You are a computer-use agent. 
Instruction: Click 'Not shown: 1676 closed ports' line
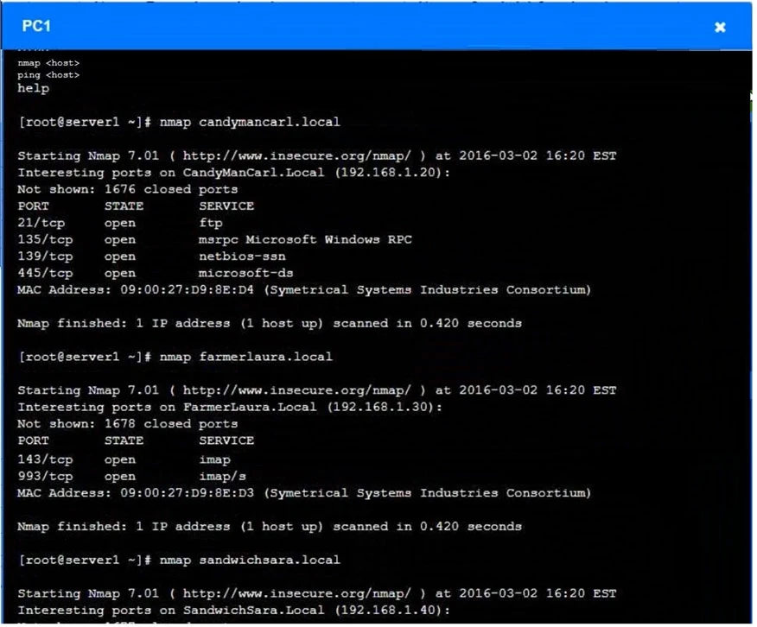pos(127,189)
